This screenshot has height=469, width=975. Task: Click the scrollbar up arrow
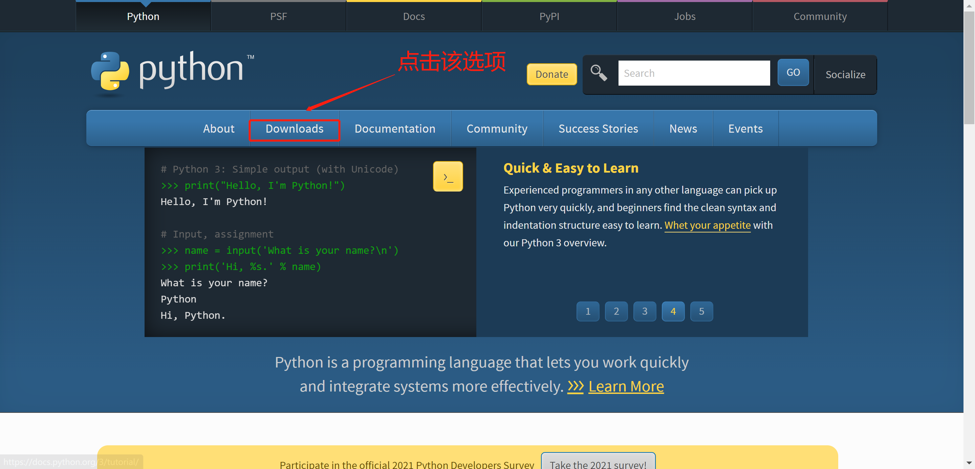[x=969, y=5]
